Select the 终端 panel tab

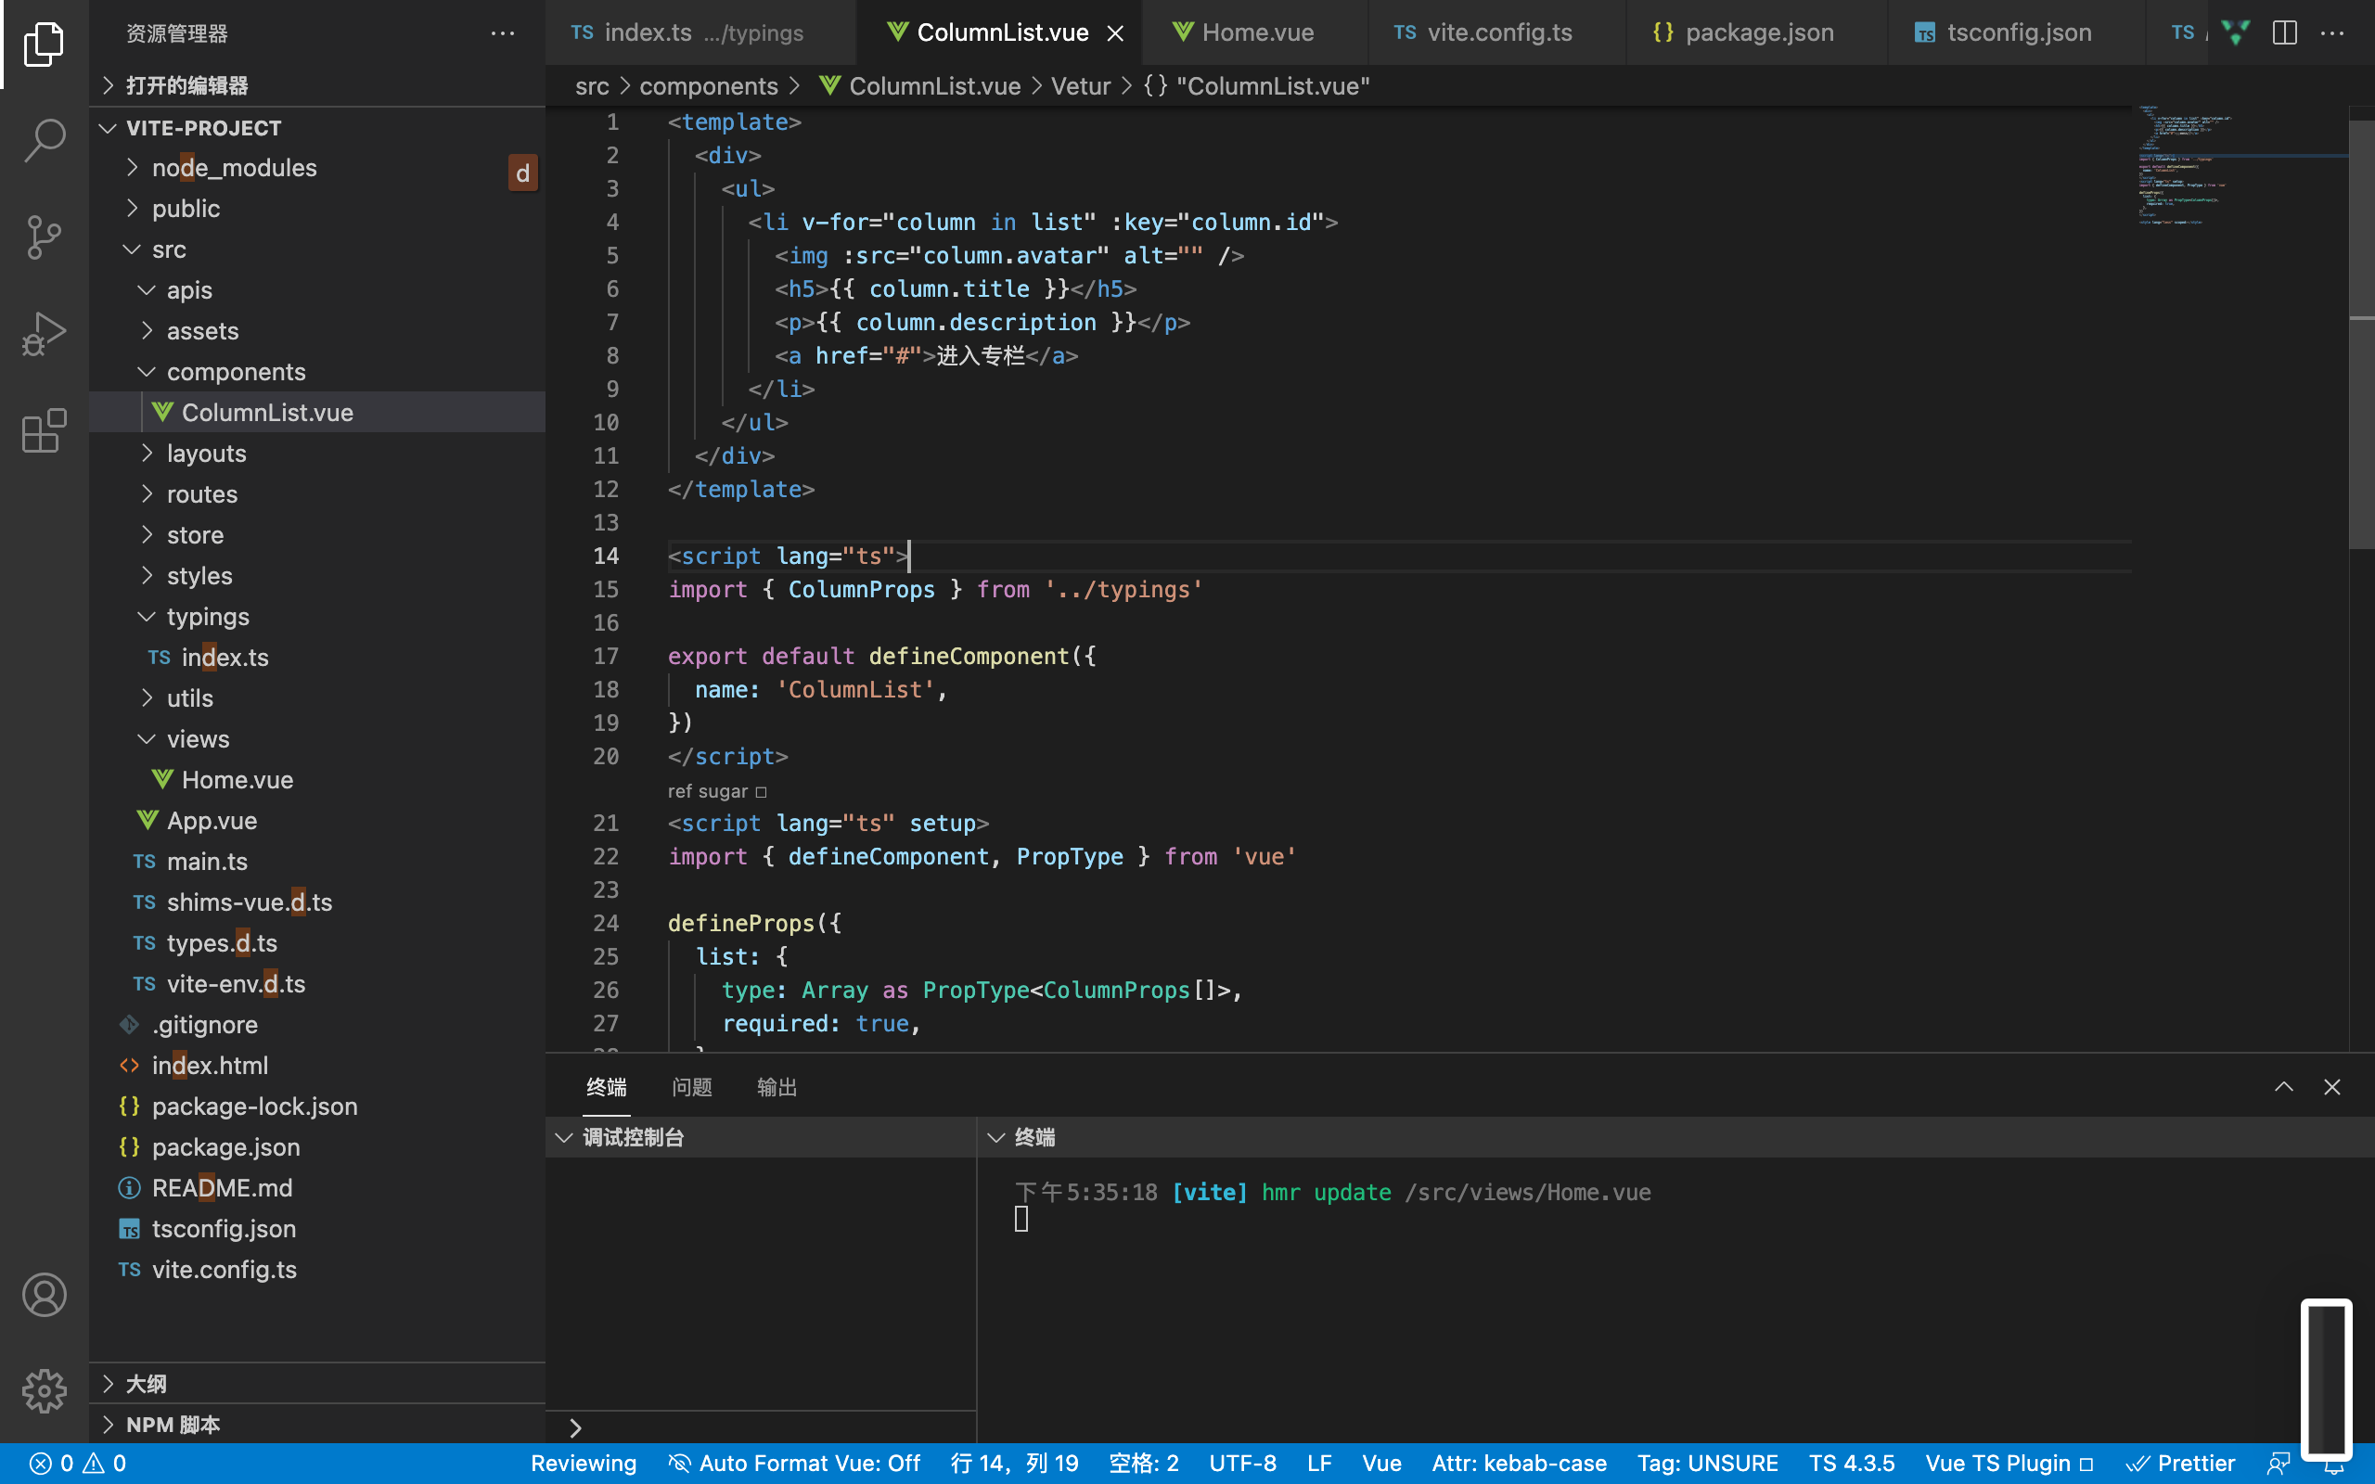pos(607,1086)
